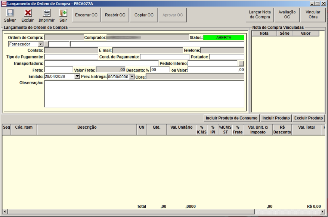Click the Ordem de Compra number field
The height and width of the screenshot is (217, 328).
[64, 37]
